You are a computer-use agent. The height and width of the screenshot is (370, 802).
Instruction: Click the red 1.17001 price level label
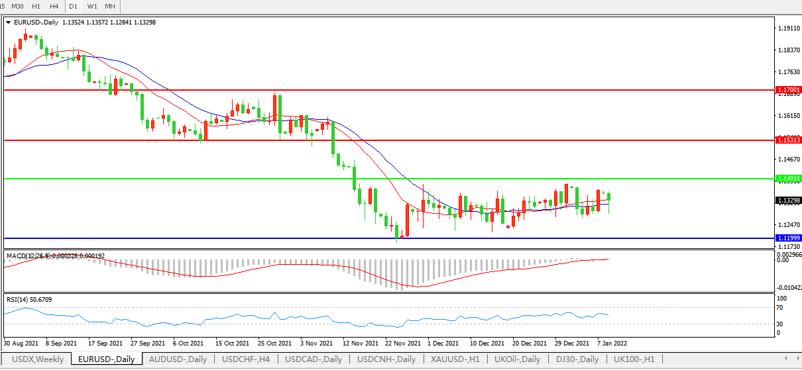click(x=789, y=89)
